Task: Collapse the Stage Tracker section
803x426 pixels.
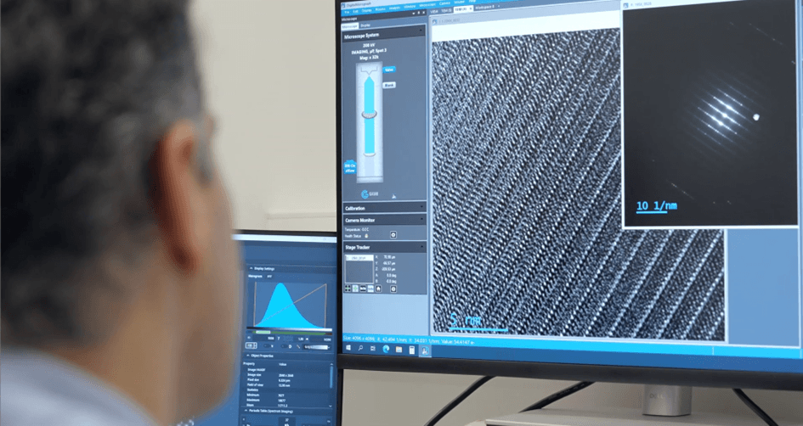Action: tap(422, 246)
